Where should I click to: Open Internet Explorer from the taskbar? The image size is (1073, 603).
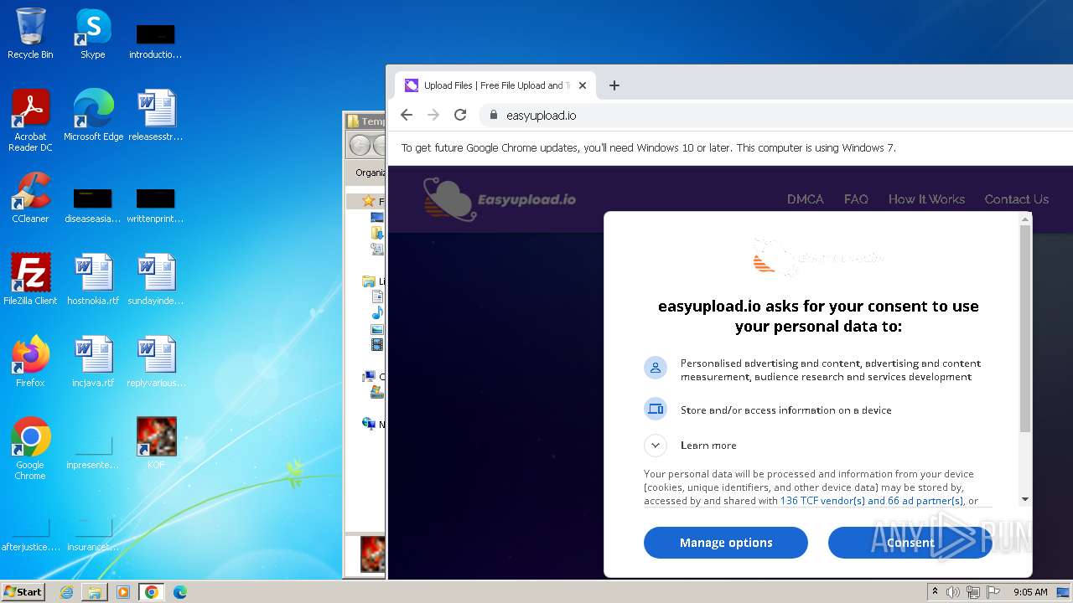pos(67,592)
